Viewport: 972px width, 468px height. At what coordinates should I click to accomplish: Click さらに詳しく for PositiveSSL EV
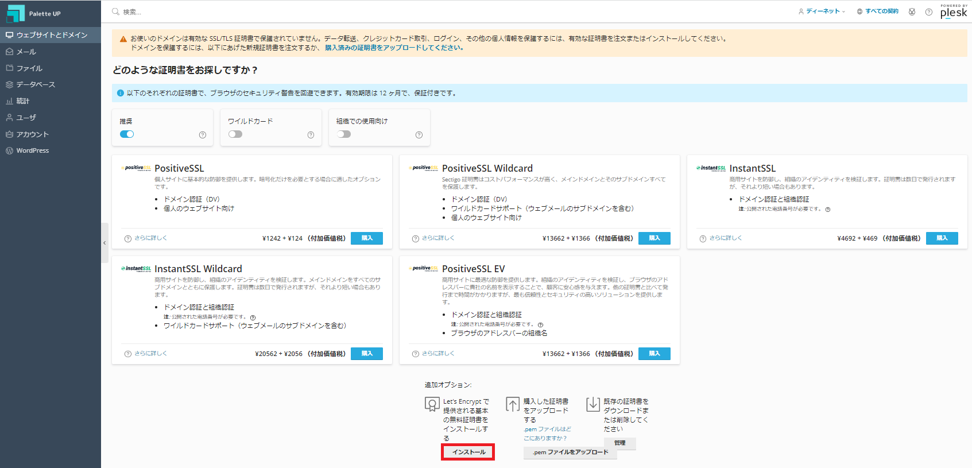coord(438,353)
